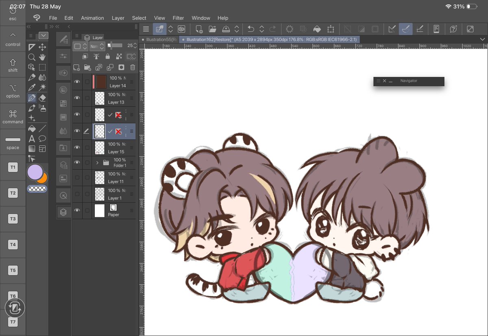Expand the save options stepper arrows

tap(237, 29)
